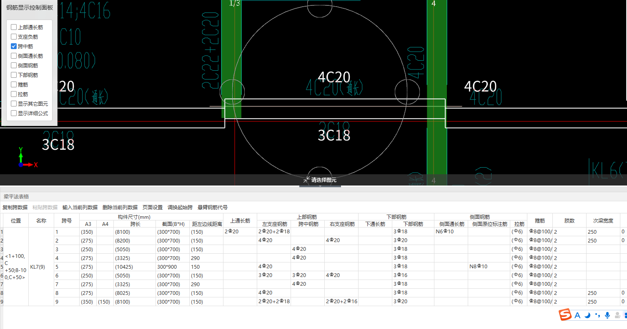Enable the 上部通长筋 checkbox
Viewport: 627px width, 329px height.
tap(14, 27)
